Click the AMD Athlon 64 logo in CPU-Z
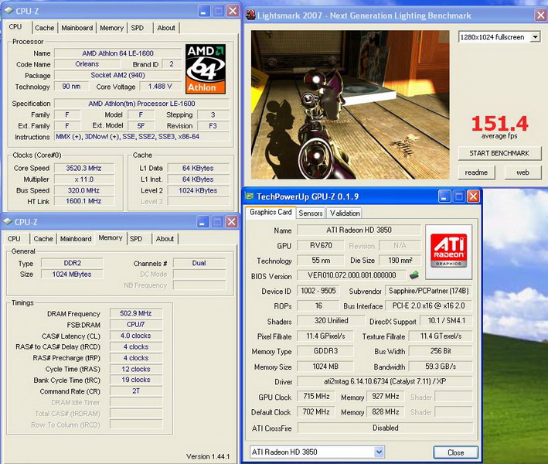The image size is (548, 464). tap(205, 69)
